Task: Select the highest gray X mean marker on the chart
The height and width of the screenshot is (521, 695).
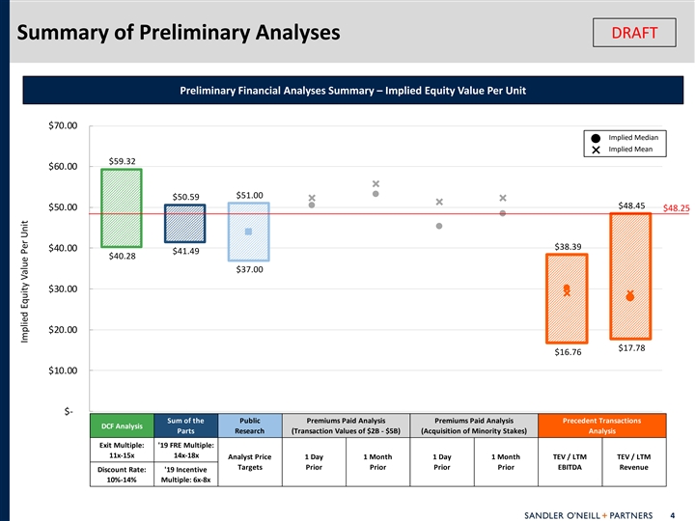Action: click(x=375, y=183)
